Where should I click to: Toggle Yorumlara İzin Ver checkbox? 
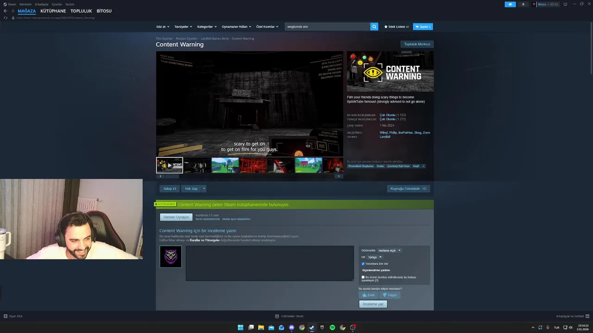tap(363, 264)
